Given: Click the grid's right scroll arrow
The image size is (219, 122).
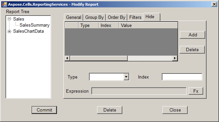Looking at the screenshot, I should tap(175, 58).
